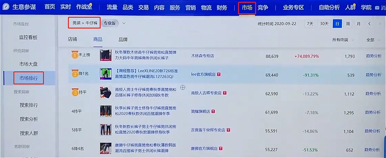Select the 月 time granularity
Screen dimensions: 386x158
[x=359, y=24]
